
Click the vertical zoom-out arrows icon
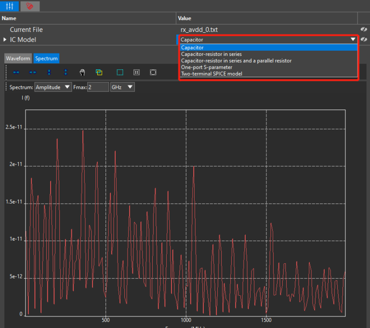tap(66, 72)
